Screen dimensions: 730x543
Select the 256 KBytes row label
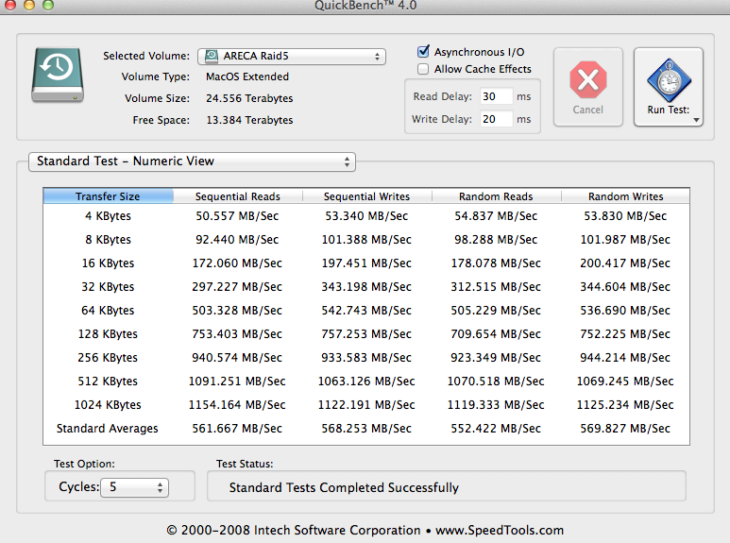(x=108, y=358)
